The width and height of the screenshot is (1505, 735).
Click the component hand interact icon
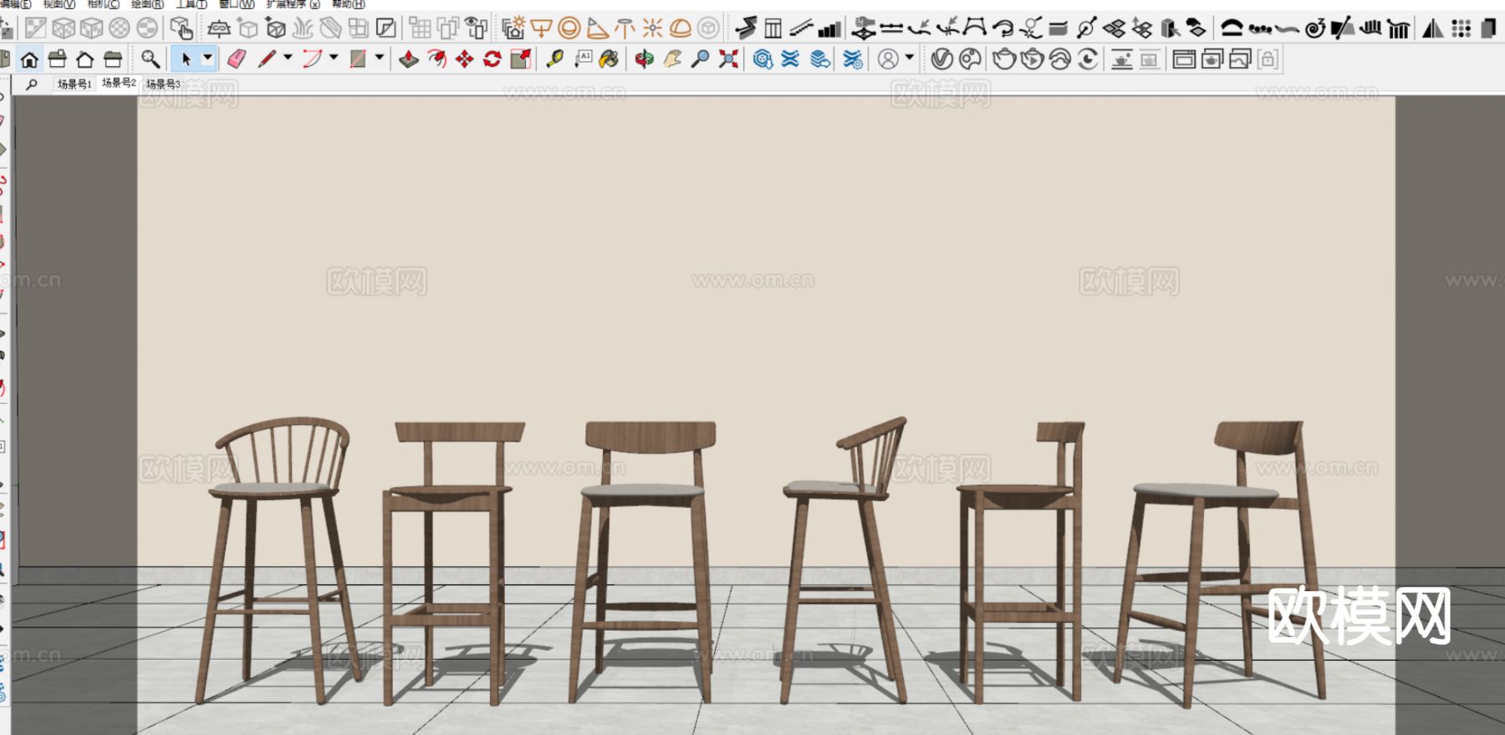click(x=181, y=28)
